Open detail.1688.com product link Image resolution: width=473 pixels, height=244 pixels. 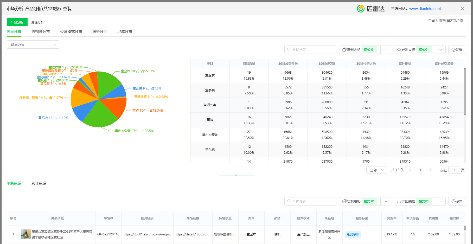pyautogui.click(x=192, y=234)
